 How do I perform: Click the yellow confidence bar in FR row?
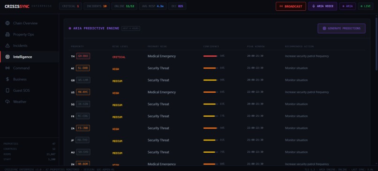point(211,116)
